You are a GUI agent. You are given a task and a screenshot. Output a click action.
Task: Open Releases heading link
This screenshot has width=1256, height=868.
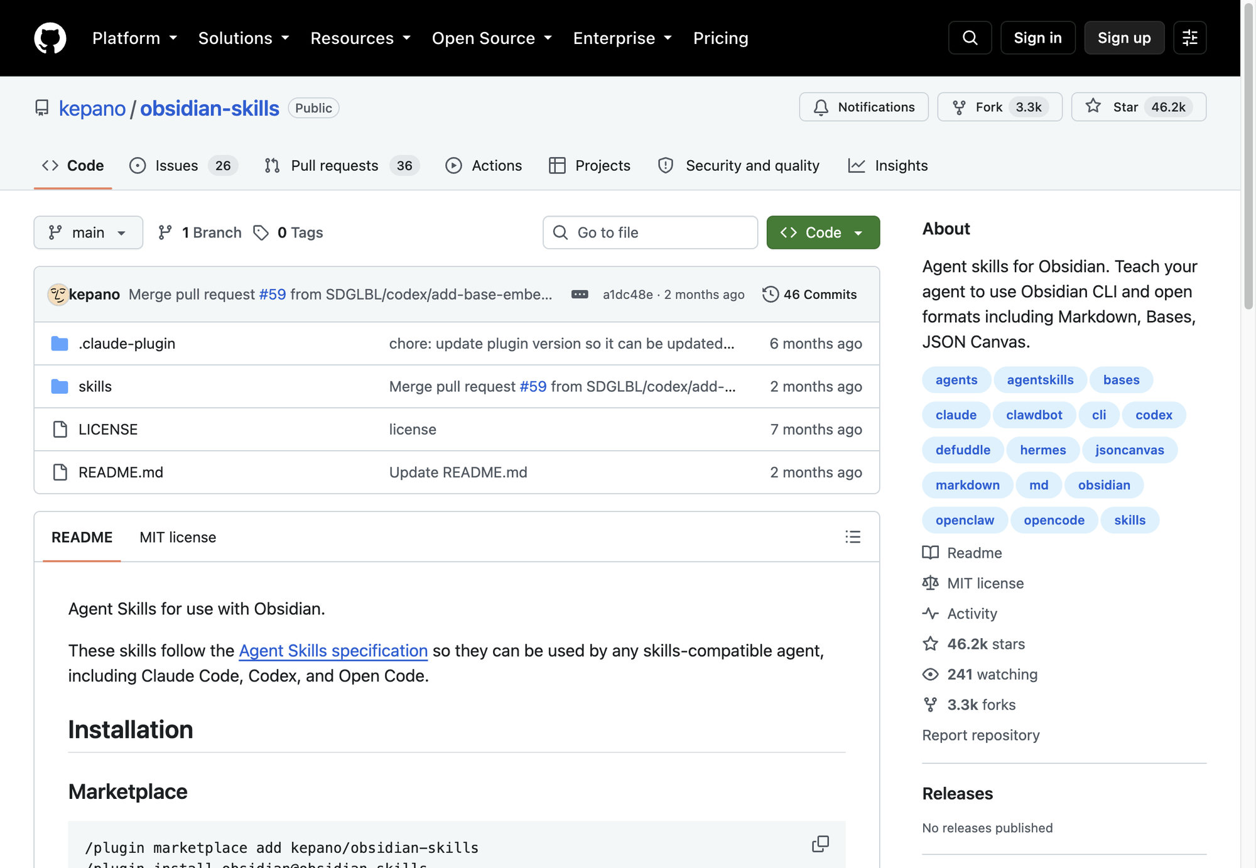pos(958,794)
